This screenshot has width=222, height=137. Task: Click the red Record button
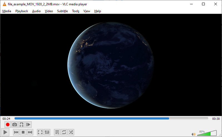[8, 125]
